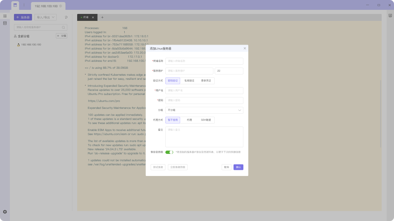Choose SSH隧道 as the proxy method
This screenshot has width=394, height=221.
[205, 120]
